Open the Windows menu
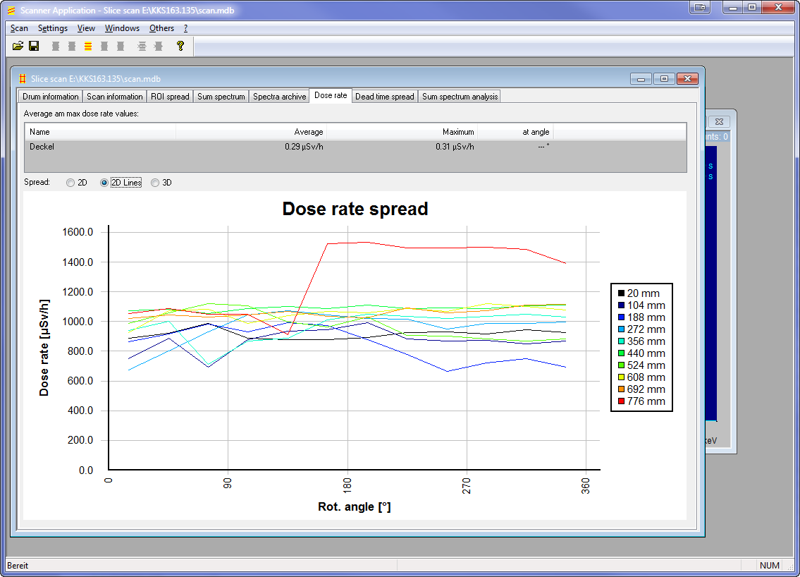The height and width of the screenshot is (577, 800). (x=122, y=28)
